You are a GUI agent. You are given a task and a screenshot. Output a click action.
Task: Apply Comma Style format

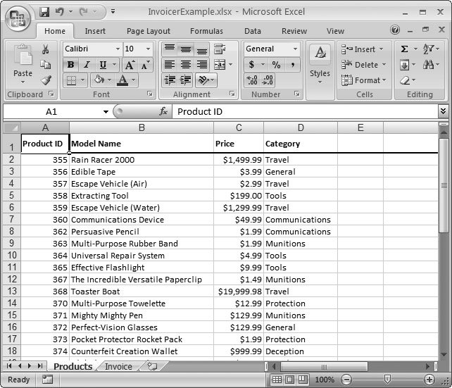[x=293, y=65]
